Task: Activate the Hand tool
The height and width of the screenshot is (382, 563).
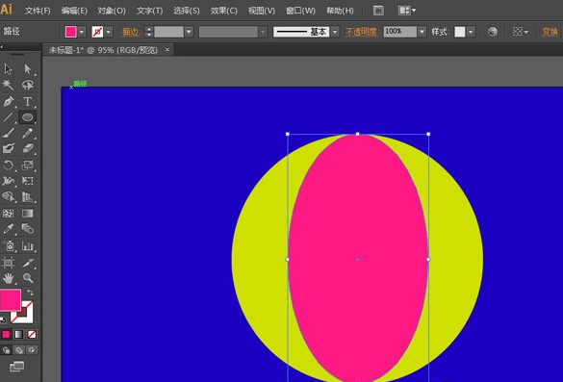Action: click(9, 278)
